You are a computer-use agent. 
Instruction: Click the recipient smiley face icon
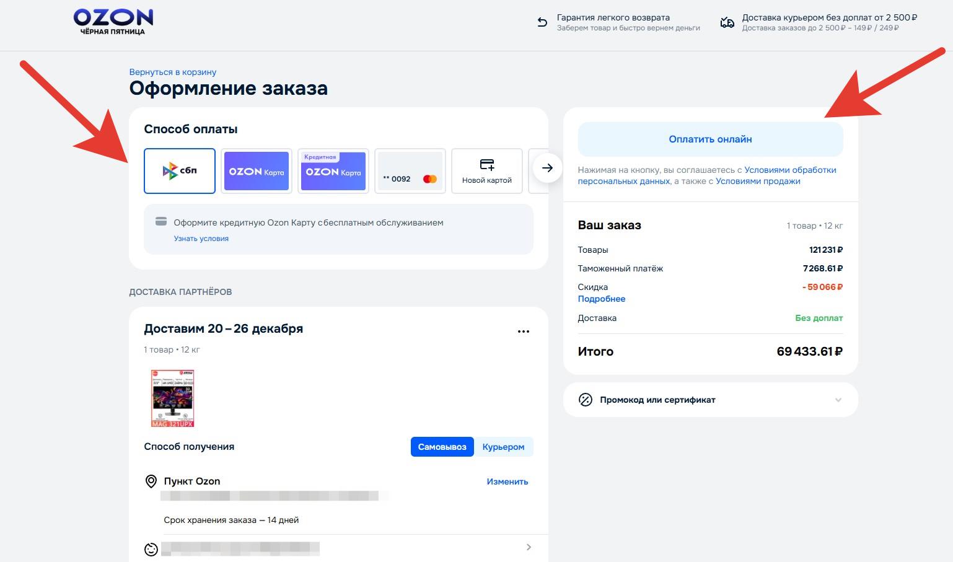pyautogui.click(x=151, y=549)
